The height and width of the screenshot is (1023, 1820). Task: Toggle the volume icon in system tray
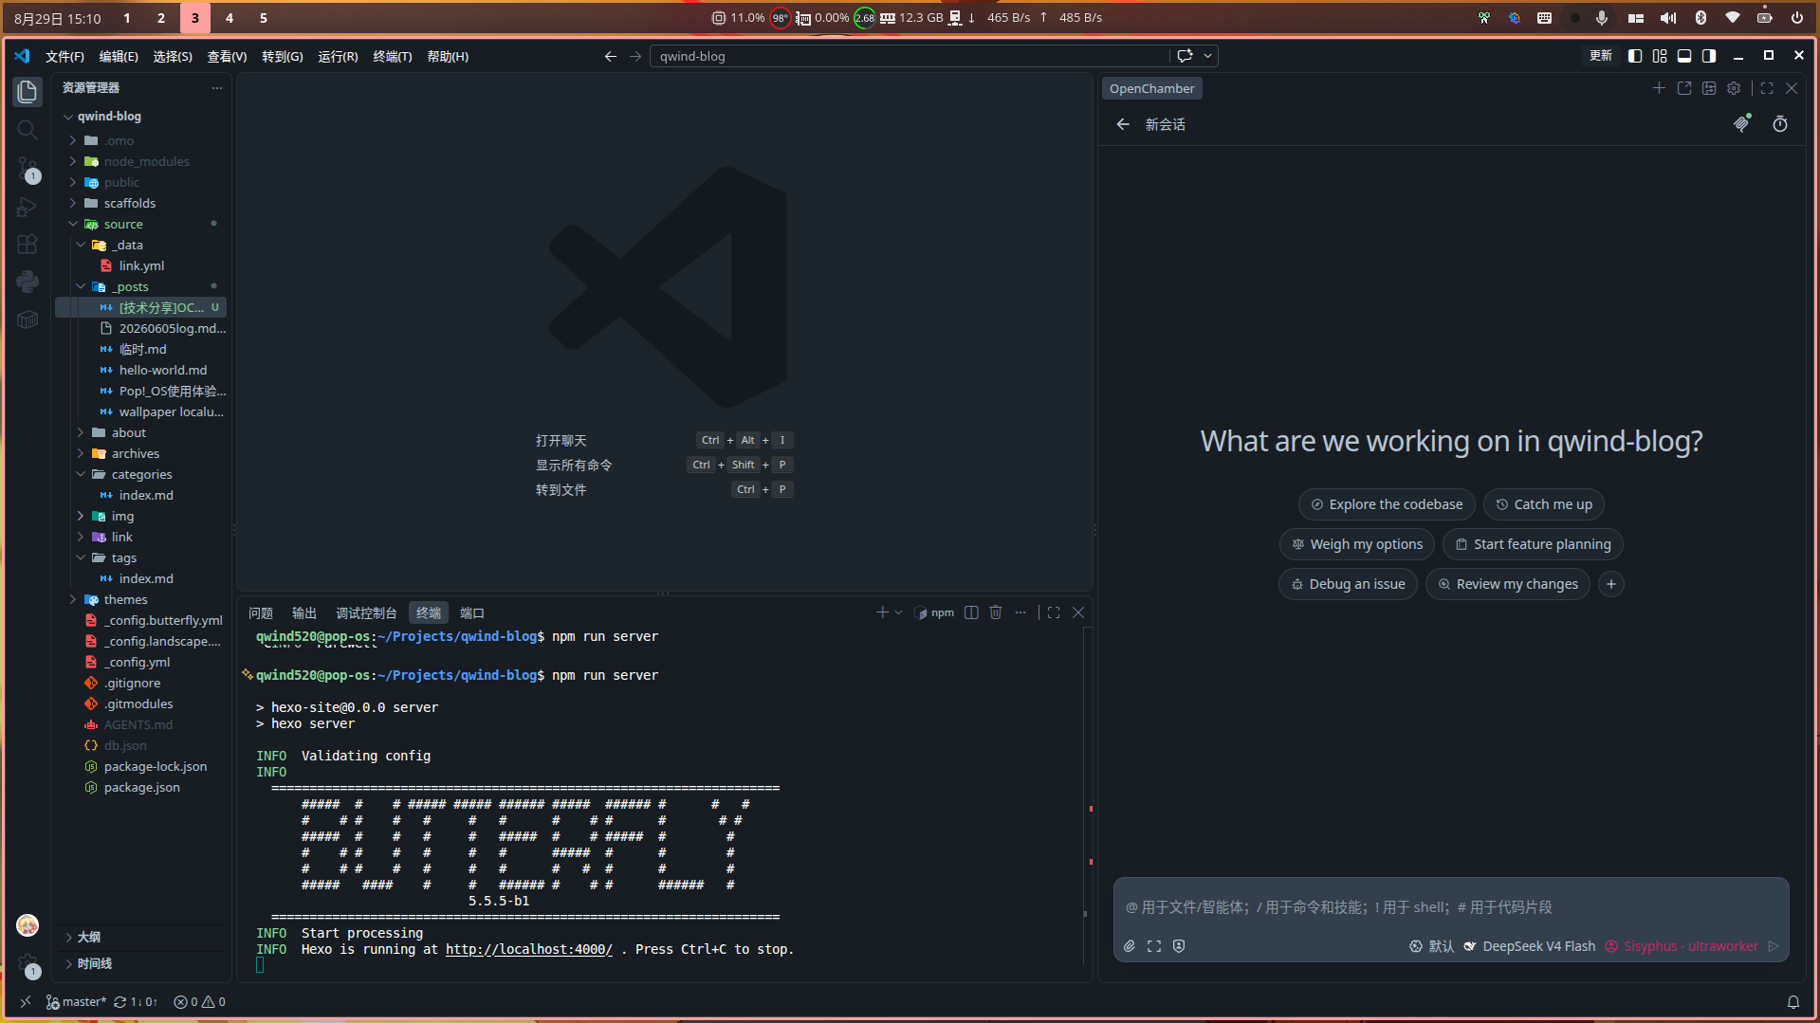click(1668, 18)
